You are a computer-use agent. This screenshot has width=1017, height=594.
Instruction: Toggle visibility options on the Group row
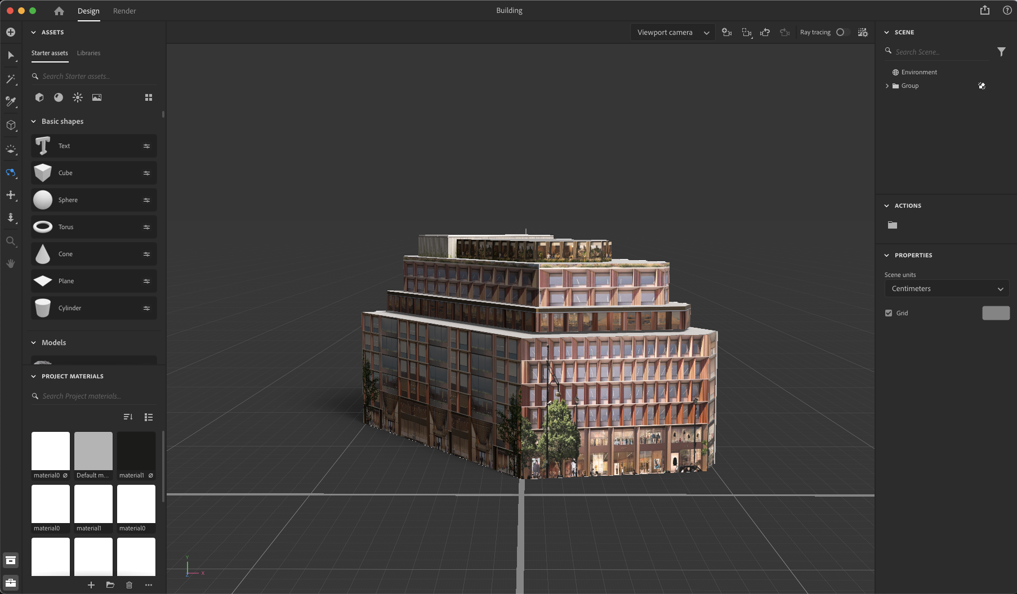coord(982,86)
